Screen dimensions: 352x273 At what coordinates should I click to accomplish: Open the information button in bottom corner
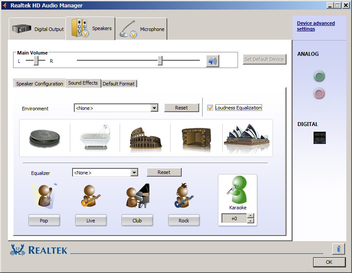(x=338, y=249)
